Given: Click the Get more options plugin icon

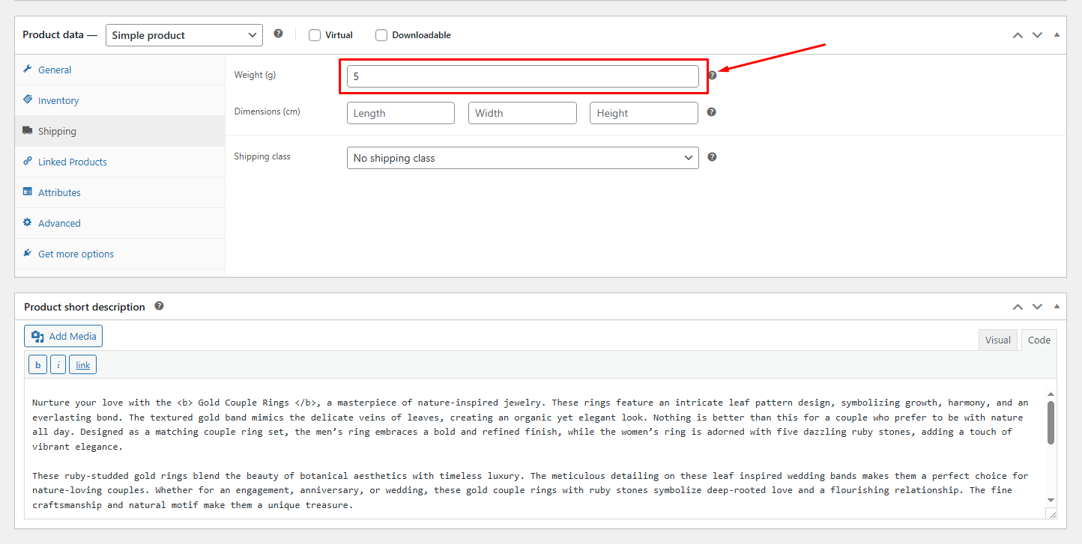Looking at the screenshot, I should [x=28, y=253].
